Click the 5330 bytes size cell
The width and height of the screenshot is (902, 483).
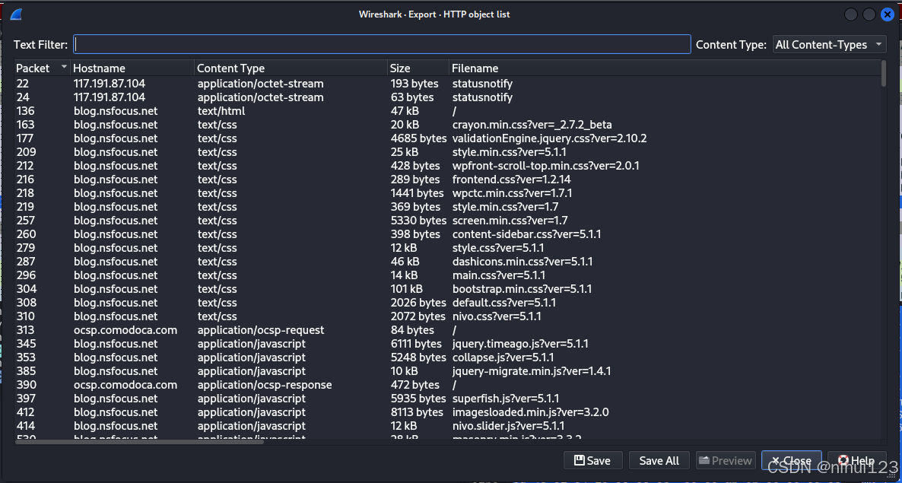click(418, 221)
